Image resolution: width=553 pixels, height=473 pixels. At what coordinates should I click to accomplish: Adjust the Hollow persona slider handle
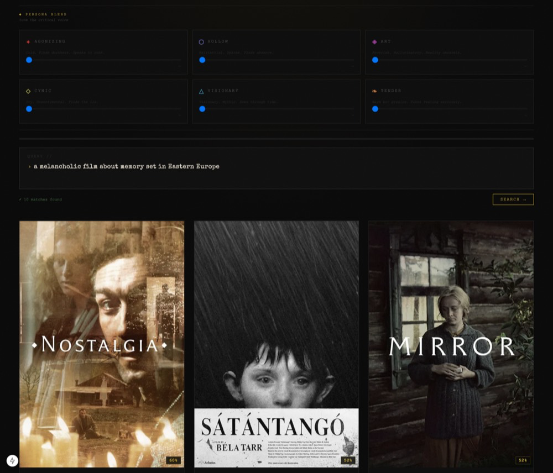[202, 60]
